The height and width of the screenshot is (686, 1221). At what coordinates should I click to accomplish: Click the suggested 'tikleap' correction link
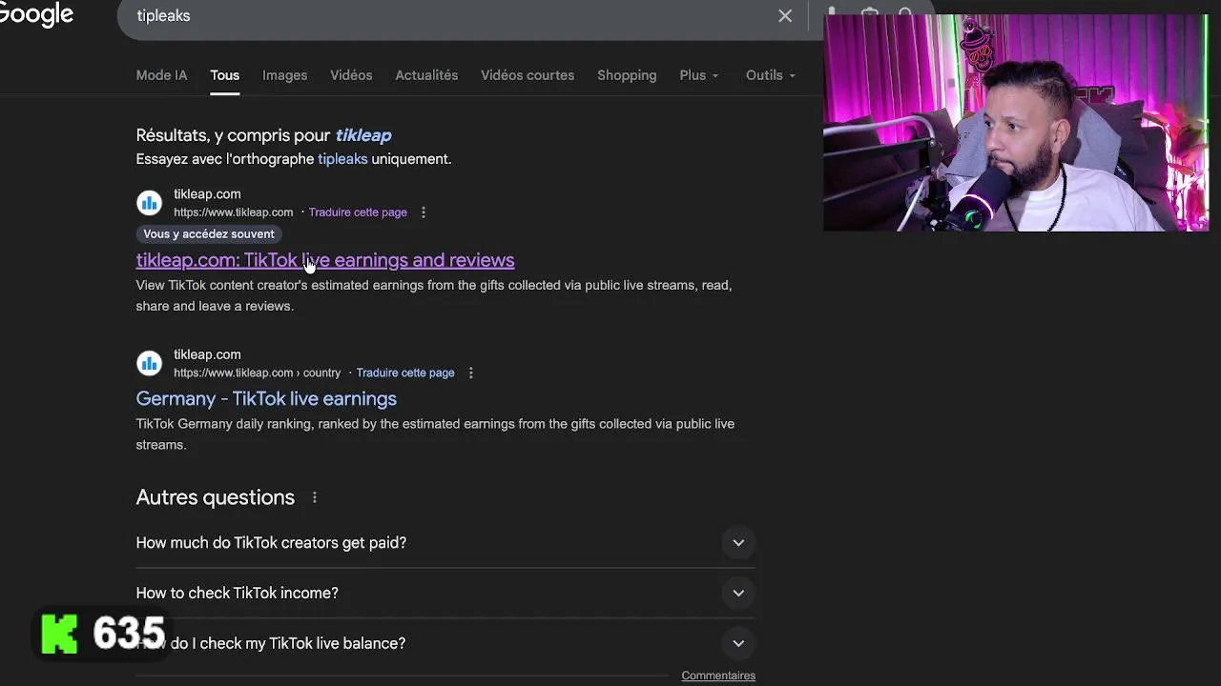[x=363, y=135]
